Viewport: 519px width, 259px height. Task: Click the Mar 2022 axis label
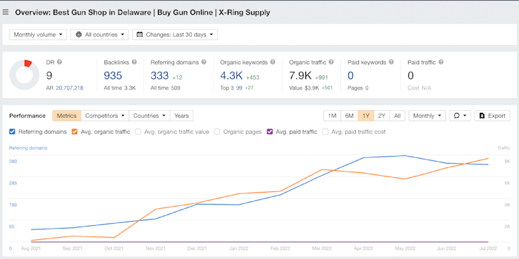(x=322, y=248)
